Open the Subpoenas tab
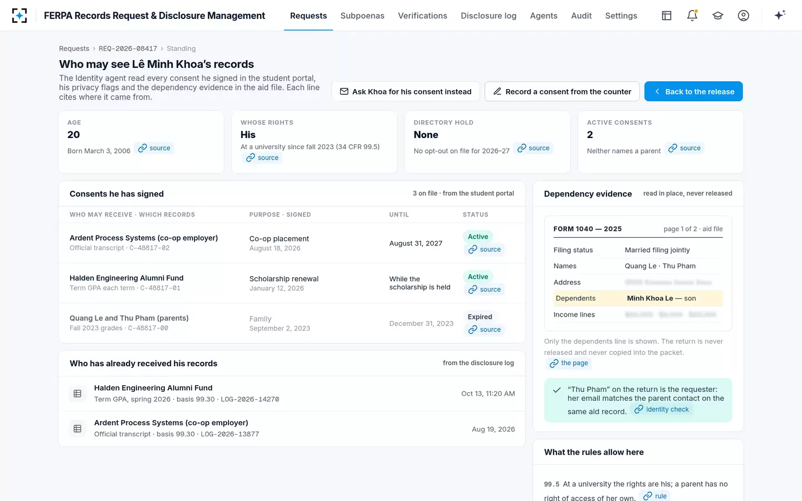Viewport: 802px width, 501px height. tap(363, 16)
